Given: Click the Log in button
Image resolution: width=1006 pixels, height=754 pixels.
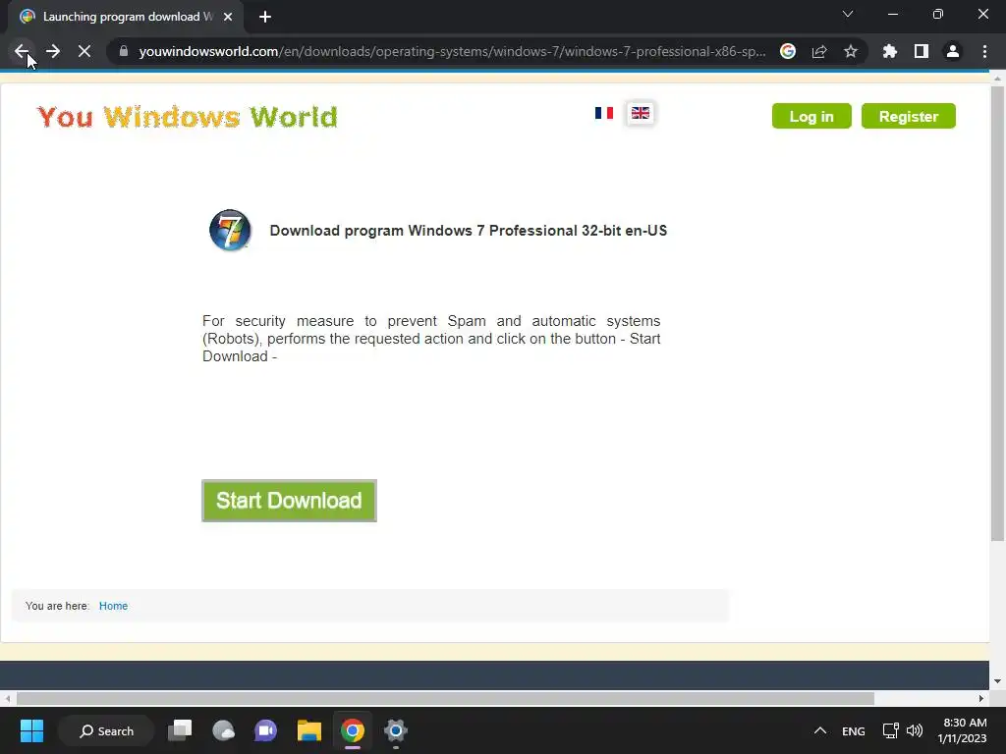Looking at the screenshot, I should coord(811,116).
